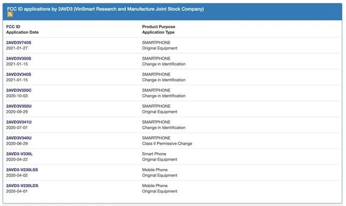This screenshot has width=346, height=206.
Task: Click 'SMARTPHONE' in 2AVD3V350U row
Action: tap(156, 106)
